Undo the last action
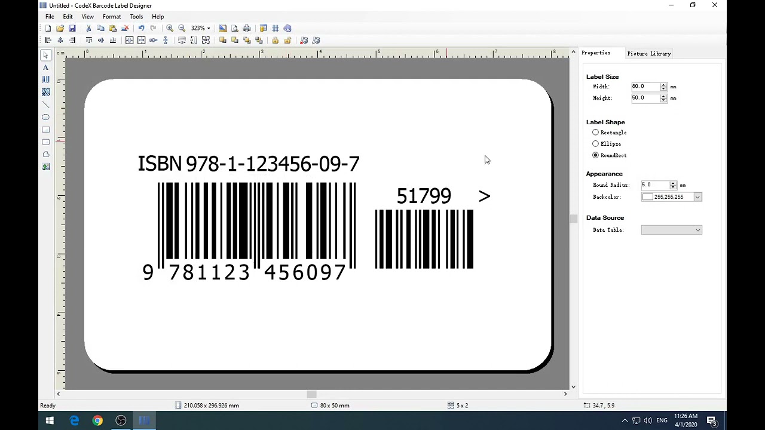The image size is (765, 430). coord(141,28)
